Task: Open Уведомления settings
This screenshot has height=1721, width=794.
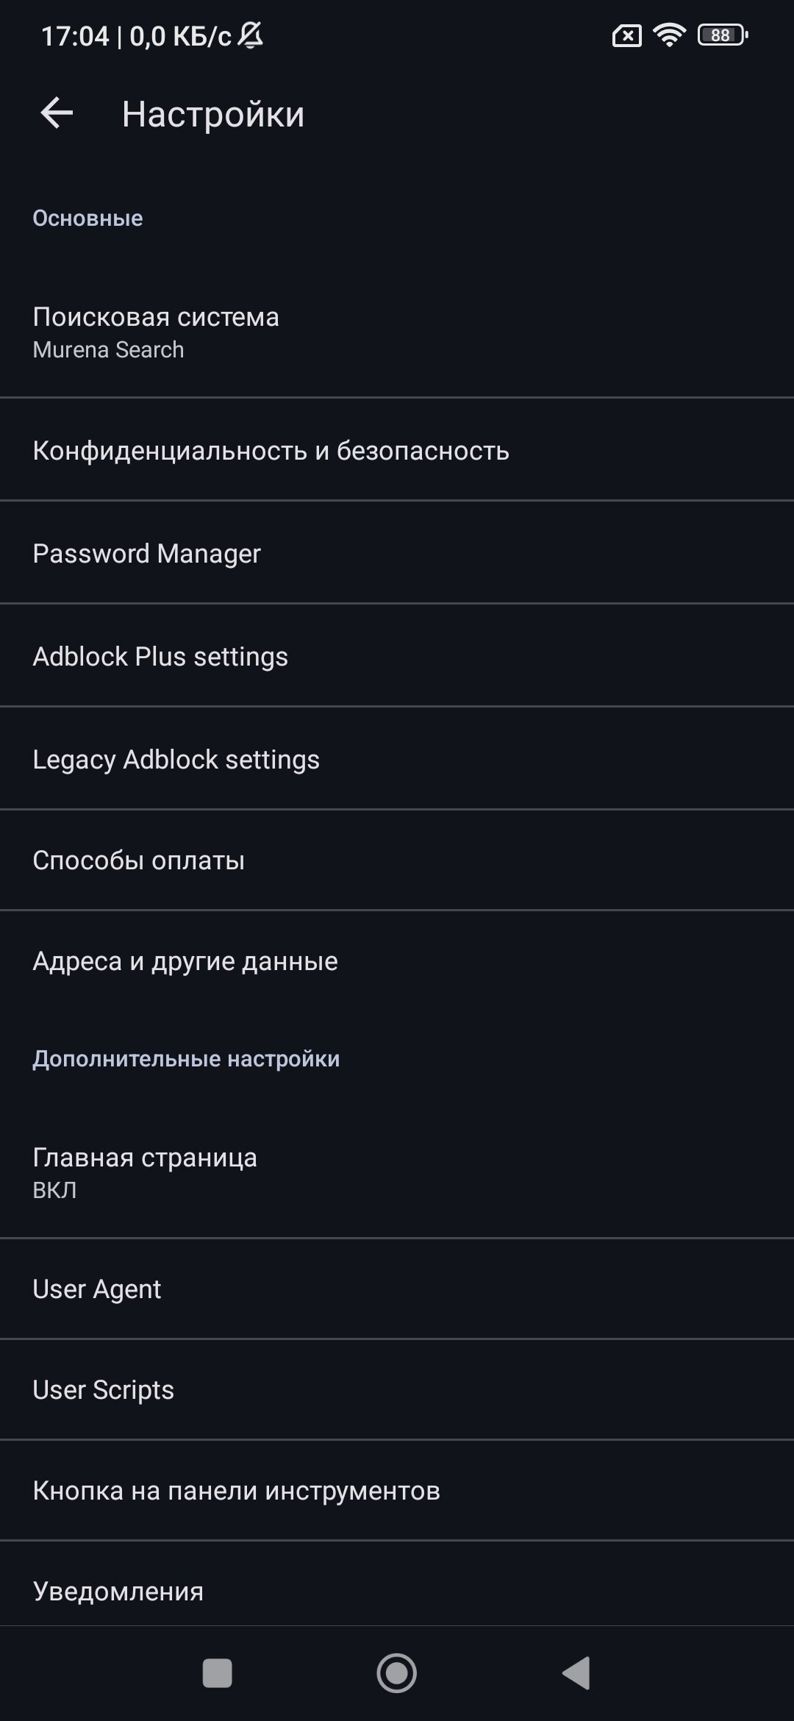Action: click(397, 1591)
